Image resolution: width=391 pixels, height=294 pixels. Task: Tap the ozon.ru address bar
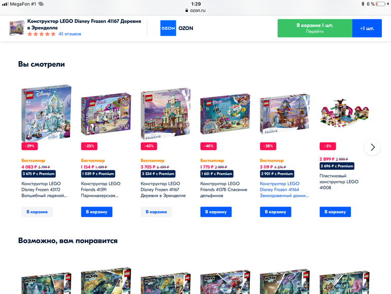tap(195, 11)
